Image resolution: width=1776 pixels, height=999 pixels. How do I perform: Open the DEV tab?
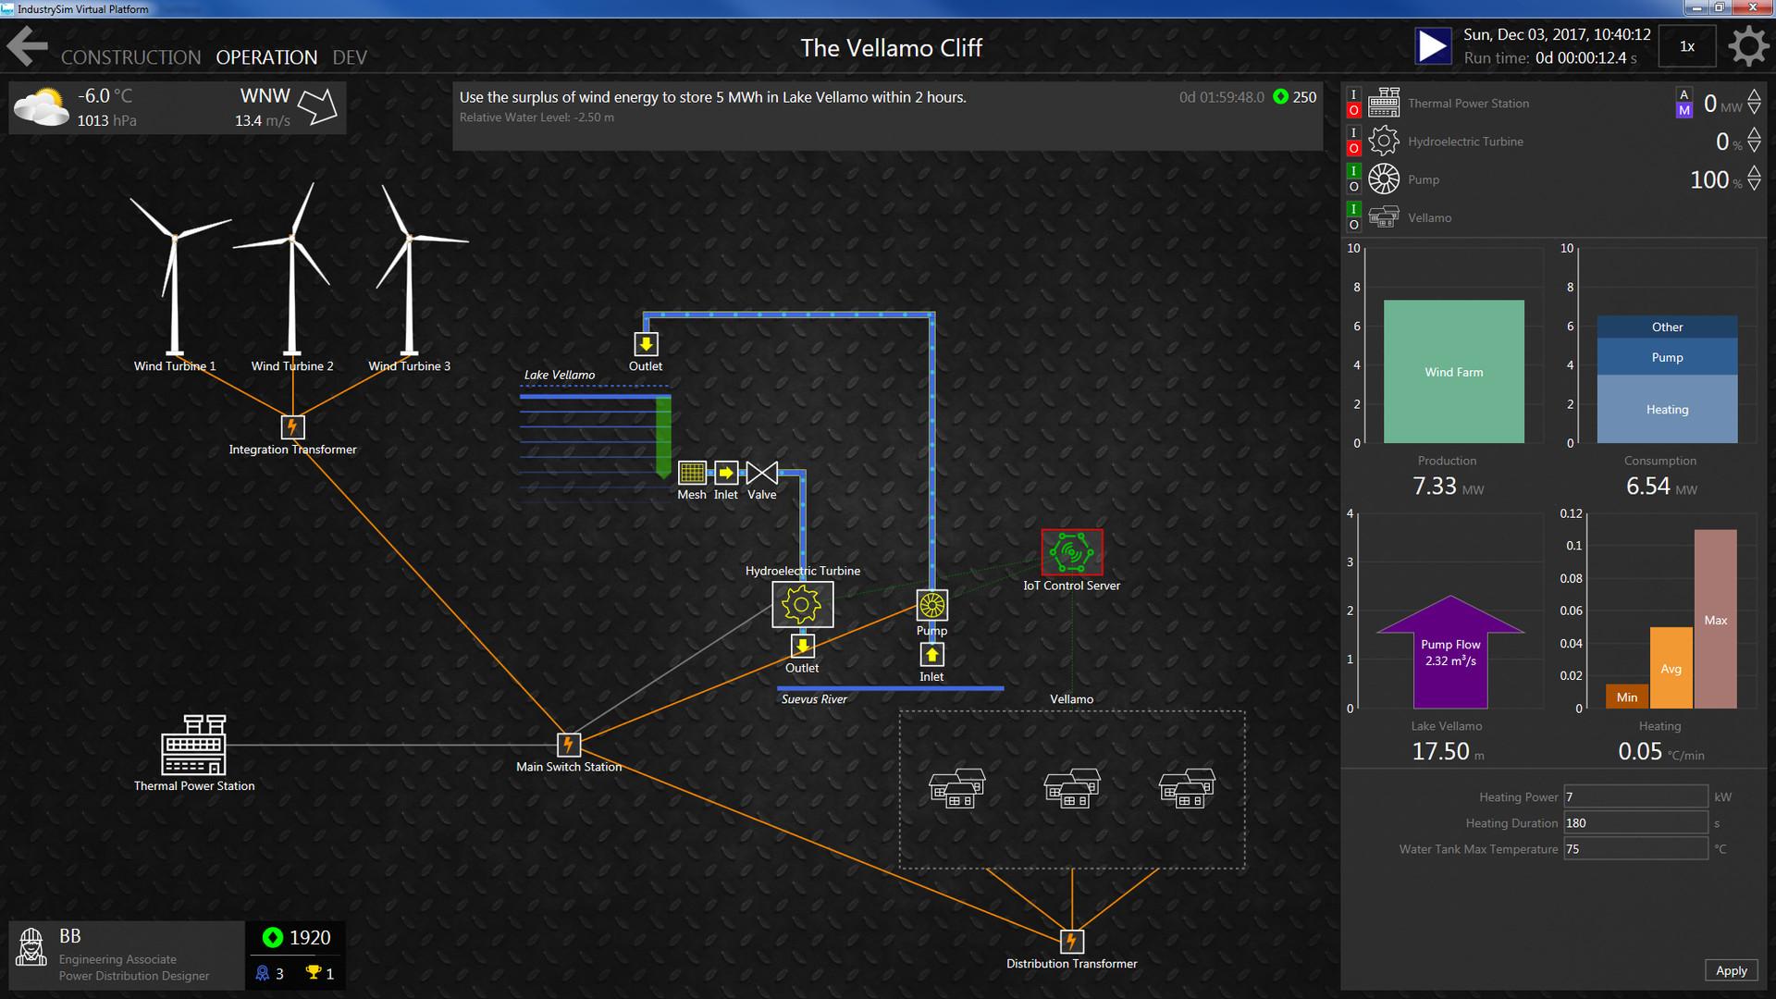coord(350,57)
